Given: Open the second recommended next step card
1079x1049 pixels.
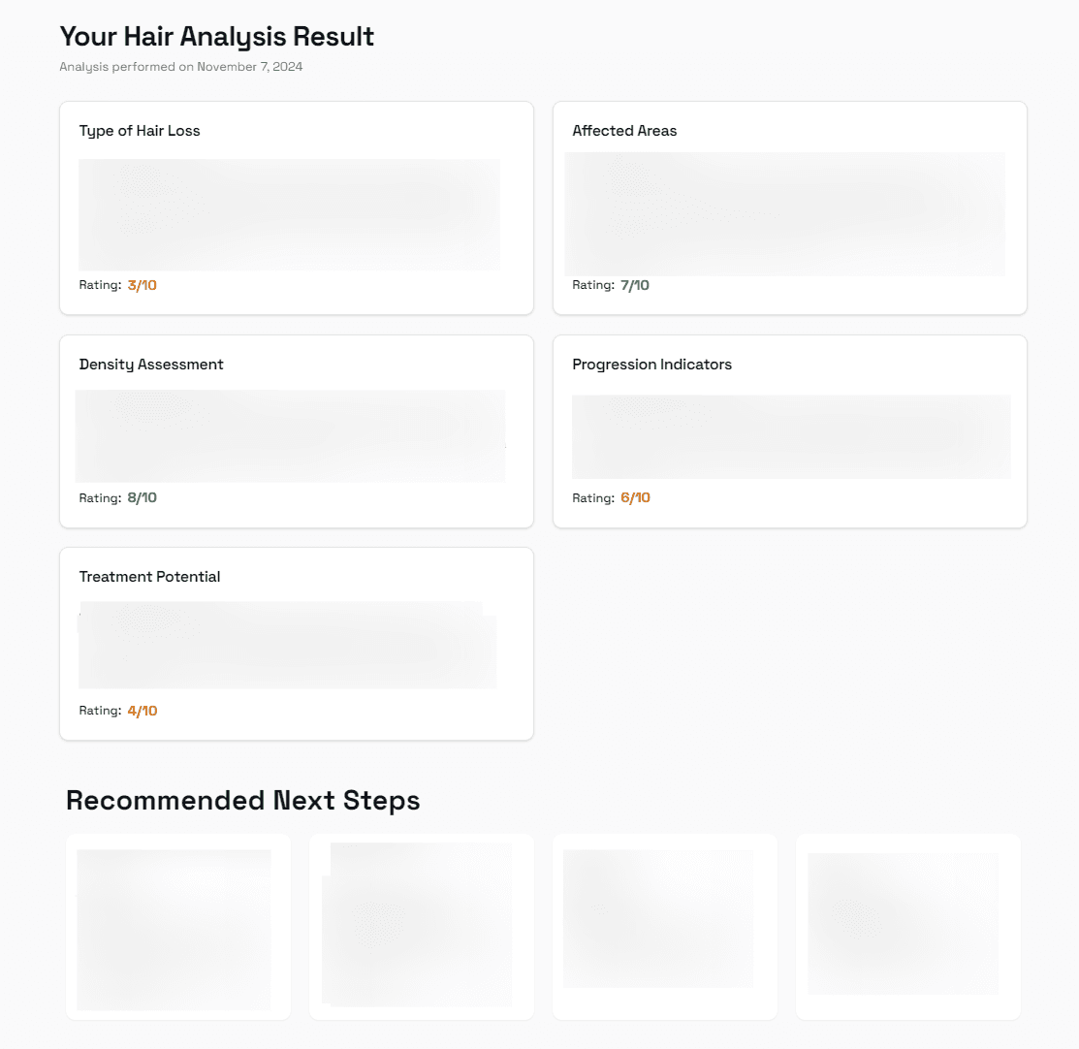Looking at the screenshot, I should point(421,927).
